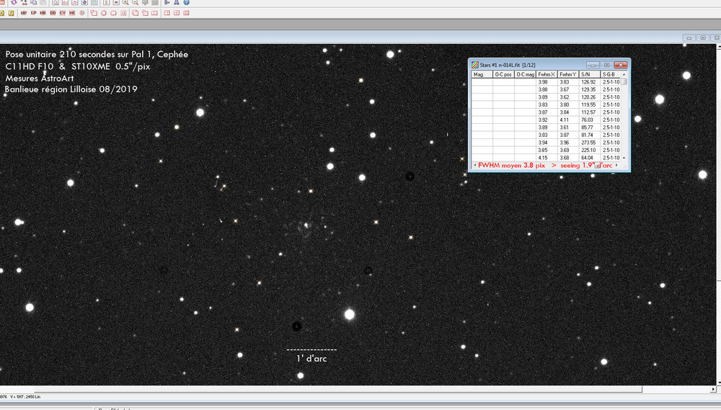Viewport: 721px width, 410px height.
Task: Click Stars window right scroll arrow
Action: click(x=616, y=165)
